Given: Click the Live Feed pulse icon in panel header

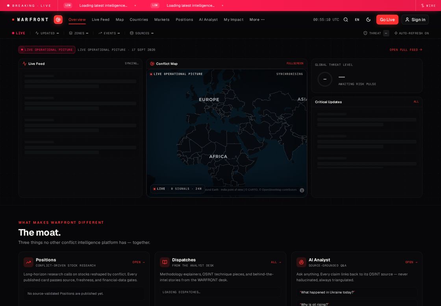Looking at the screenshot, I should [x=24, y=64].
